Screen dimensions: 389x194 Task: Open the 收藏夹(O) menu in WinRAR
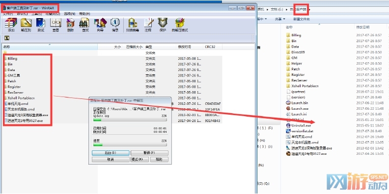[x=53, y=14]
